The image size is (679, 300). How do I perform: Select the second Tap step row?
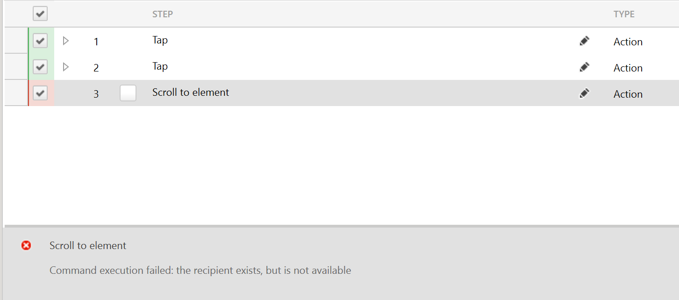160,66
